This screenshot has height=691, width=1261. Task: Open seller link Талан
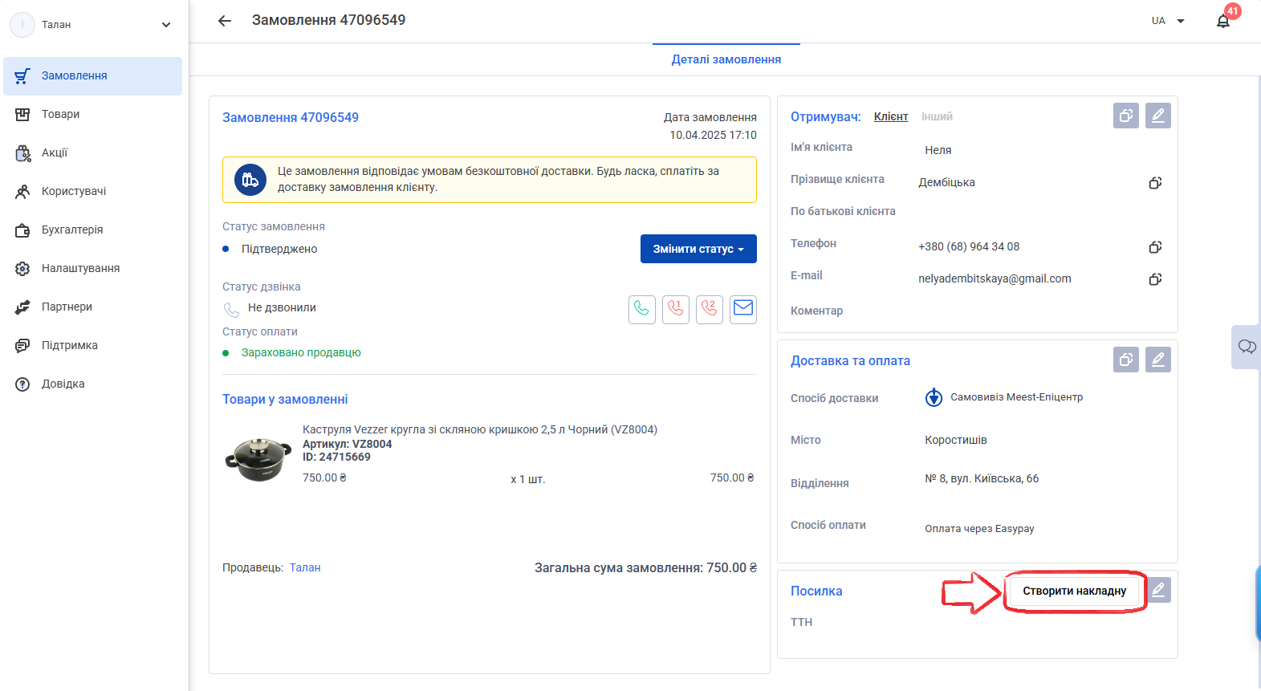click(x=305, y=567)
